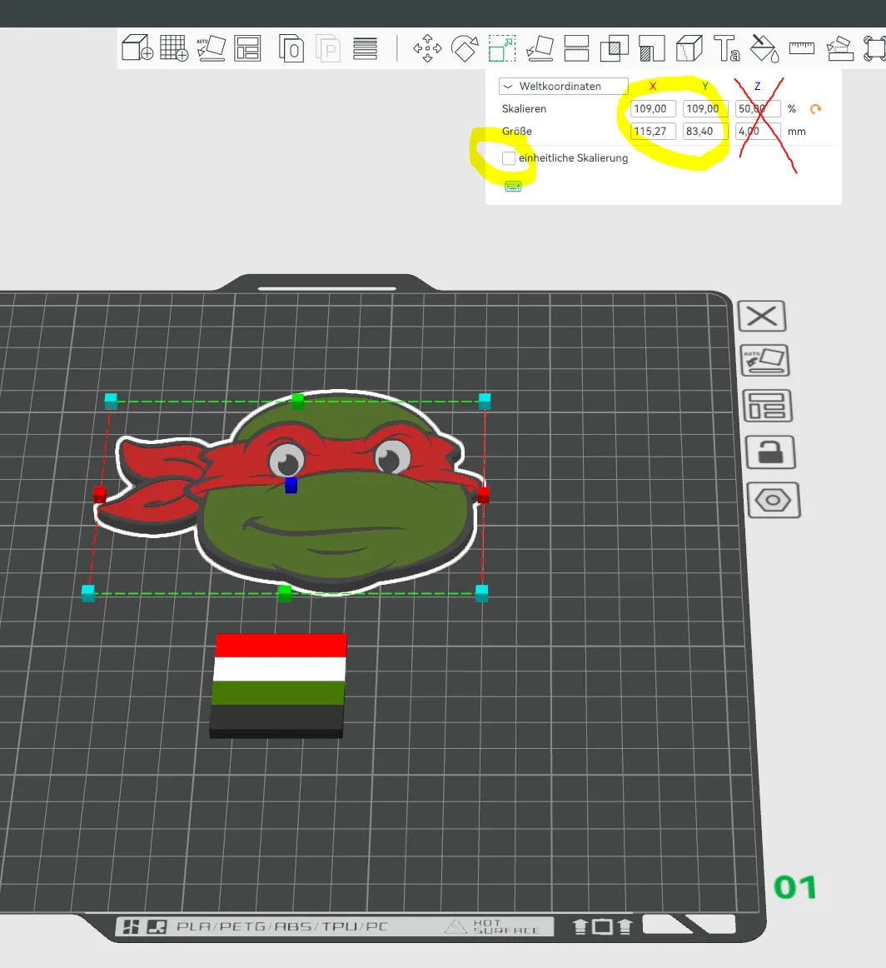Select the Rotate tool
The image size is (886, 968).
coord(465,48)
